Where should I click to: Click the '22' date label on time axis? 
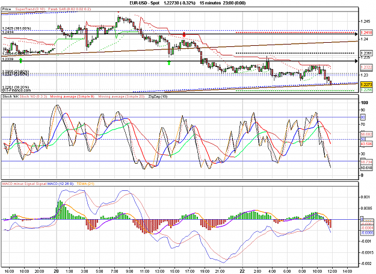click(242, 270)
